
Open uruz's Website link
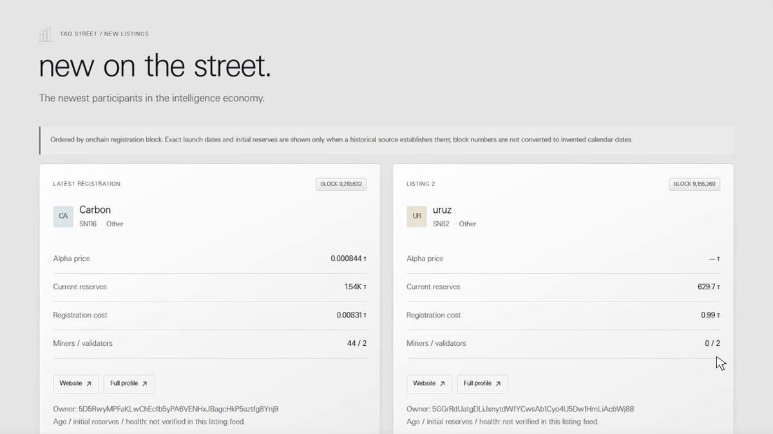(x=429, y=384)
